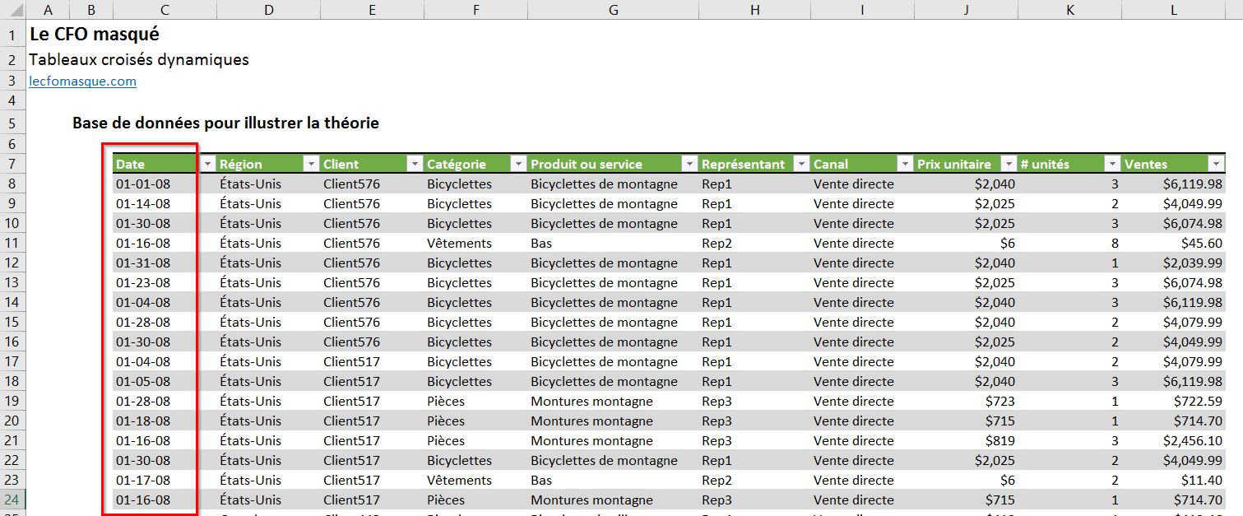Open the Catégorie filter dropdown
The width and height of the screenshot is (1243, 516).
point(518,164)
